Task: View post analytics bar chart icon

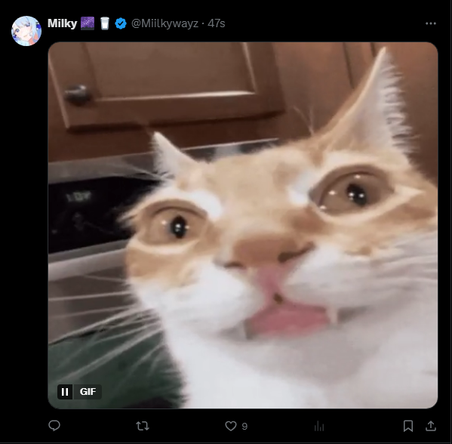Action: coord(319,426)
